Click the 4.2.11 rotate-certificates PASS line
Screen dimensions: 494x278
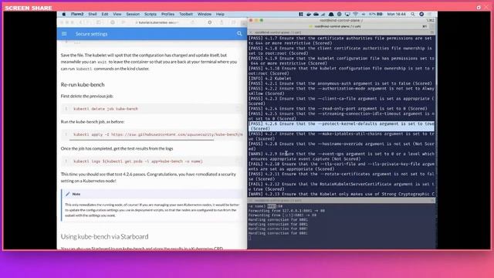pos(341,177)
